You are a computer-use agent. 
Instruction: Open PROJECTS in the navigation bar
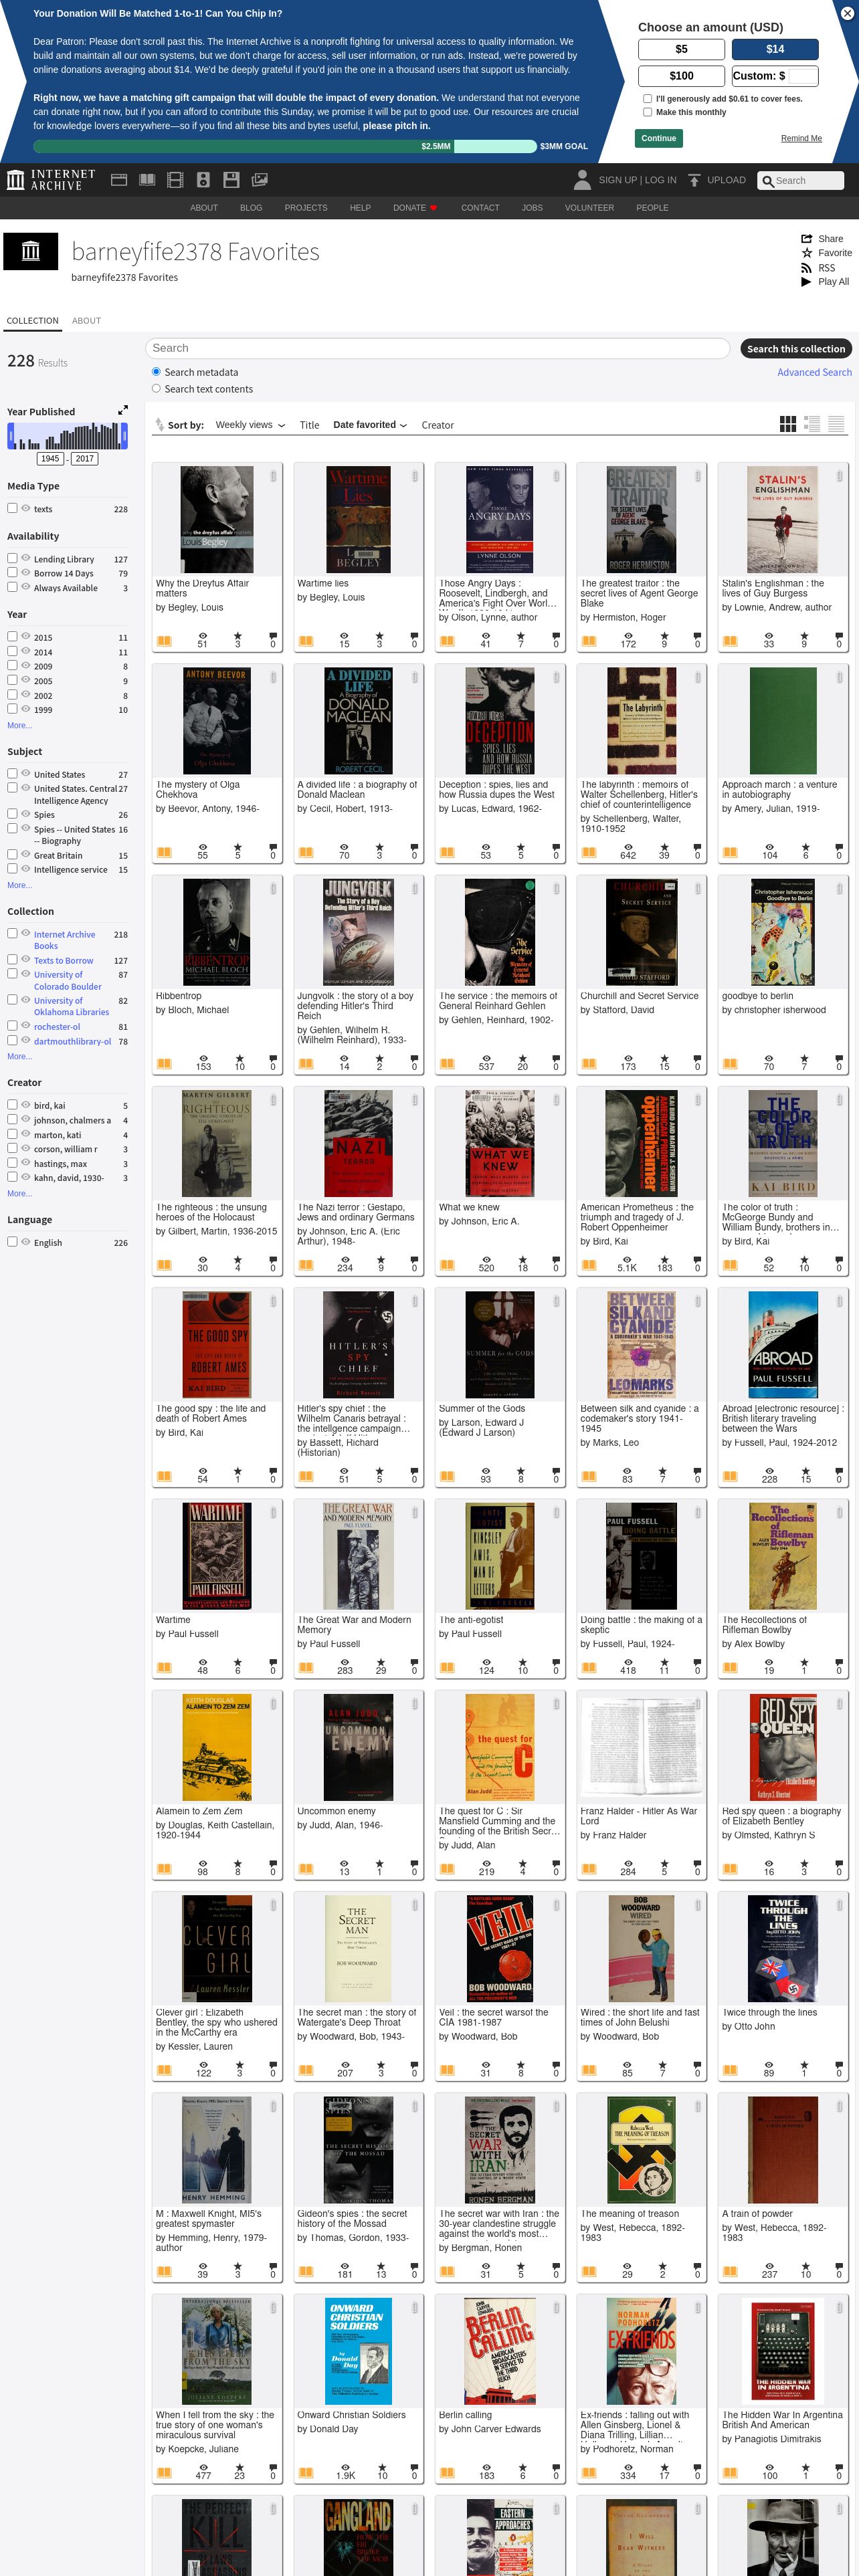click(306, 208)
